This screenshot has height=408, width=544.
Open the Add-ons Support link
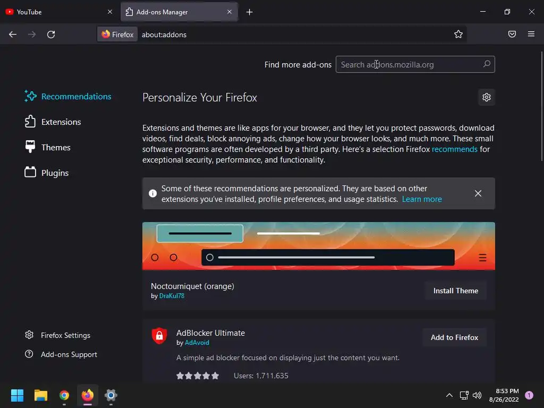(x=61, y=354)
